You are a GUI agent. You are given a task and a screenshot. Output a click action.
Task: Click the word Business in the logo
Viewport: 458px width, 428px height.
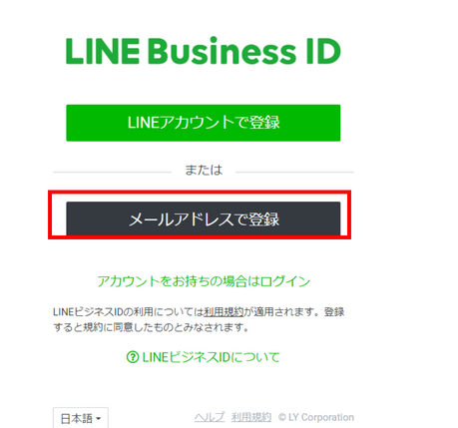[222, 51]
